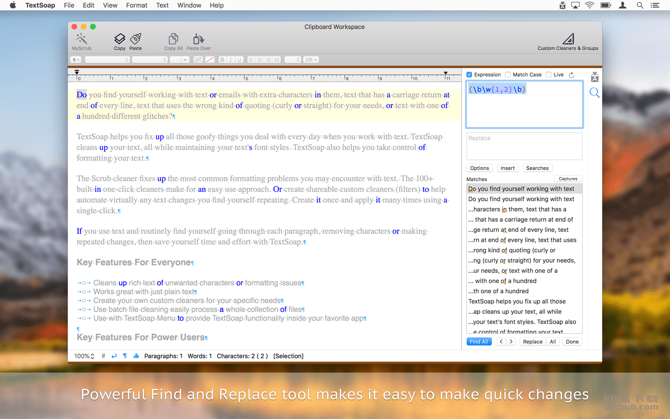
Task: Apply bold formatting
Action: 222,60
